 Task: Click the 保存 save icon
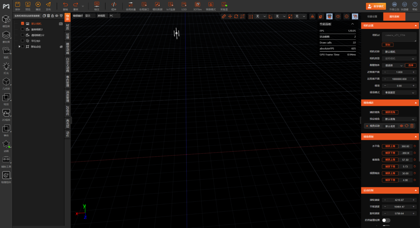(x=17, y=4)
